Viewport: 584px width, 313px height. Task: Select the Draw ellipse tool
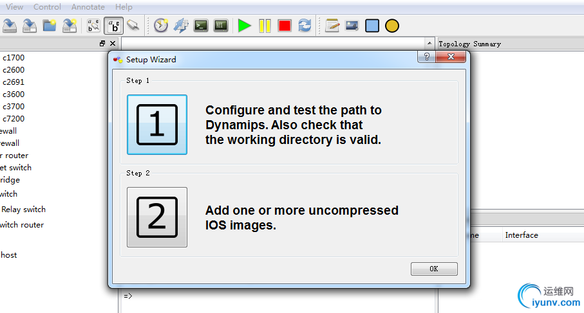point(392,26)
